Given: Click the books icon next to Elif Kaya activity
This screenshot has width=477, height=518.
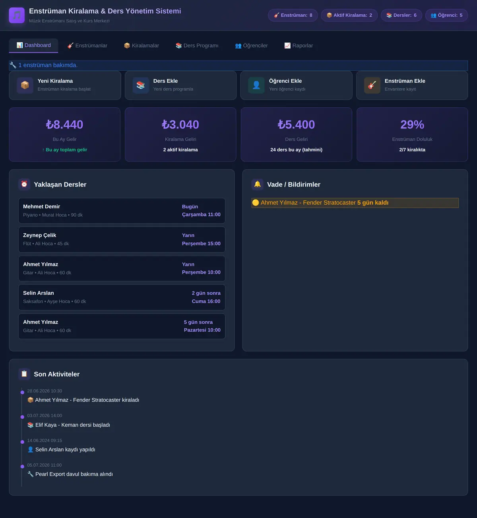Looking at the screenshot, I should click(x=31, y=425).
